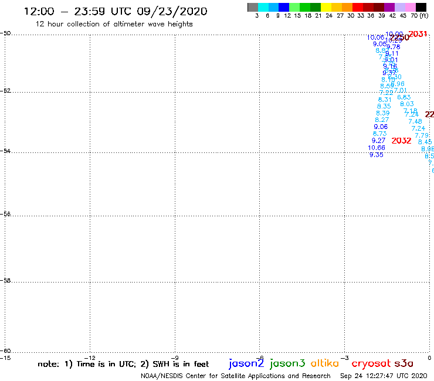Click the lavender swatch in the legend

399,7
